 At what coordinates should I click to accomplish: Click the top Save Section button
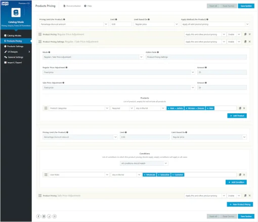(x=246, y=6)
